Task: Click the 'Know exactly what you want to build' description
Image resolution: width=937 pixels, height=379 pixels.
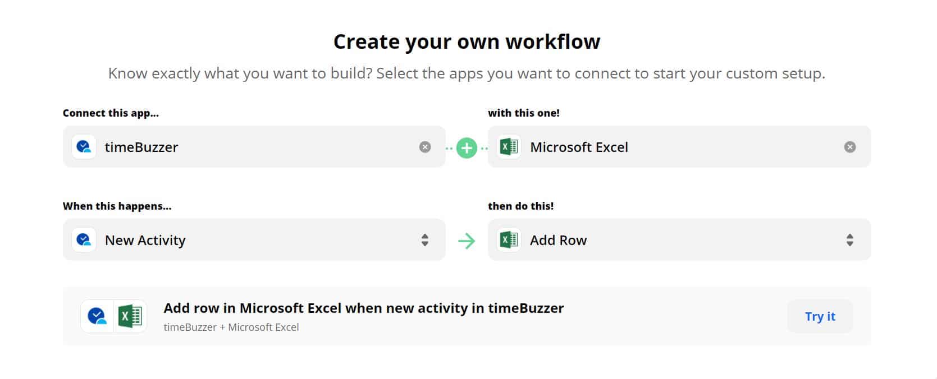Action: click(x=467, y=73)
